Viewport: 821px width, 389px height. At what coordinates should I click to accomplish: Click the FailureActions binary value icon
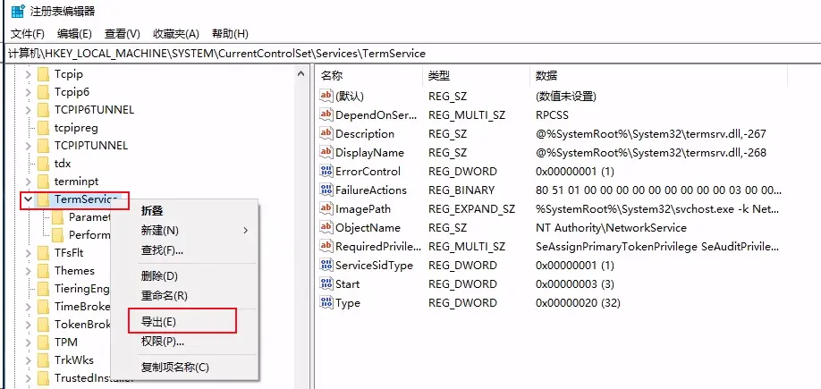[326, 190]
